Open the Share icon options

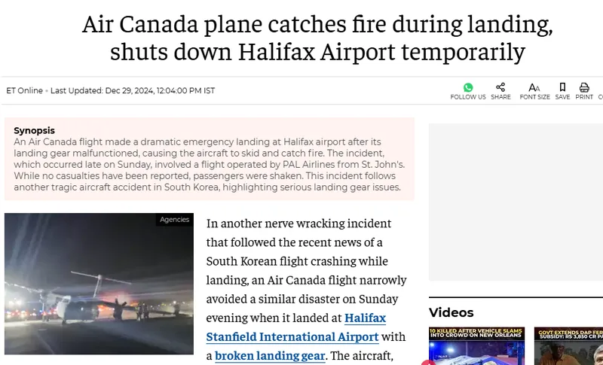coord(500,87)
